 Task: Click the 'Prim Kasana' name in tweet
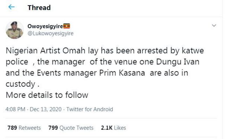(122, 73)
